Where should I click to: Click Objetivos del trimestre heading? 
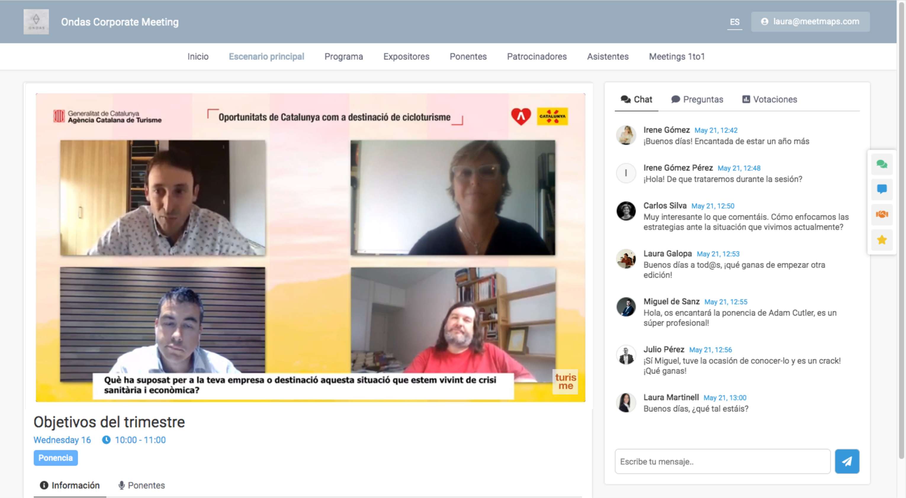[109, 422]
